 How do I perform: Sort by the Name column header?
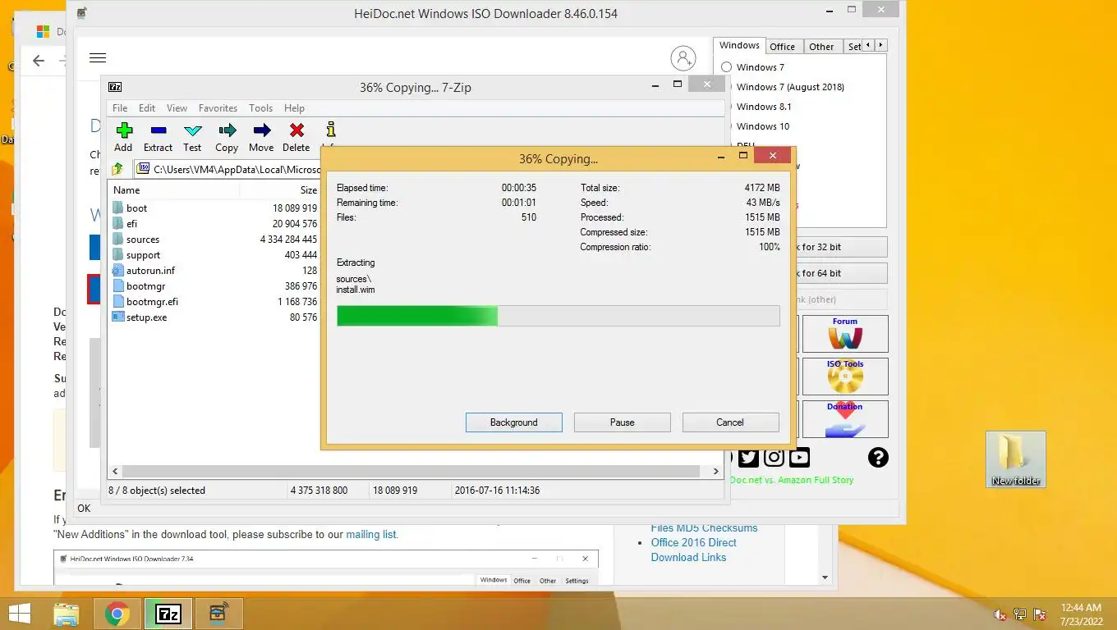click(174, 190)
